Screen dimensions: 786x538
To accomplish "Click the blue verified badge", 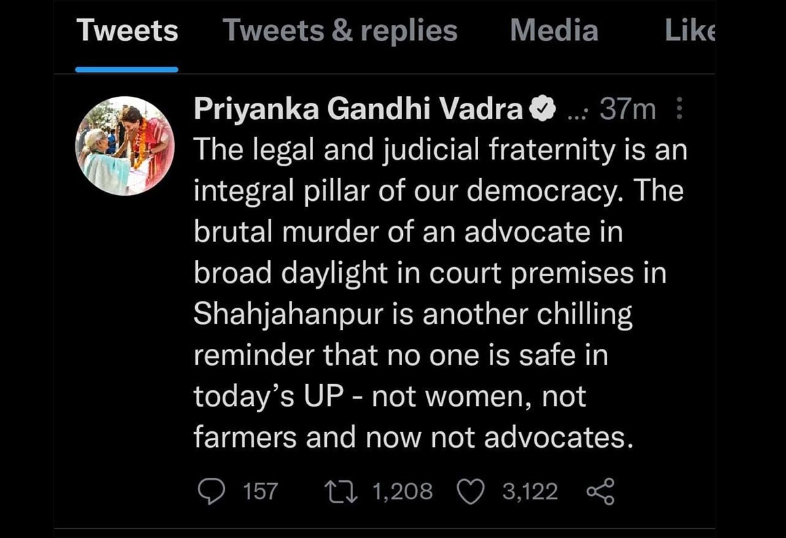I will coord(542,110).
